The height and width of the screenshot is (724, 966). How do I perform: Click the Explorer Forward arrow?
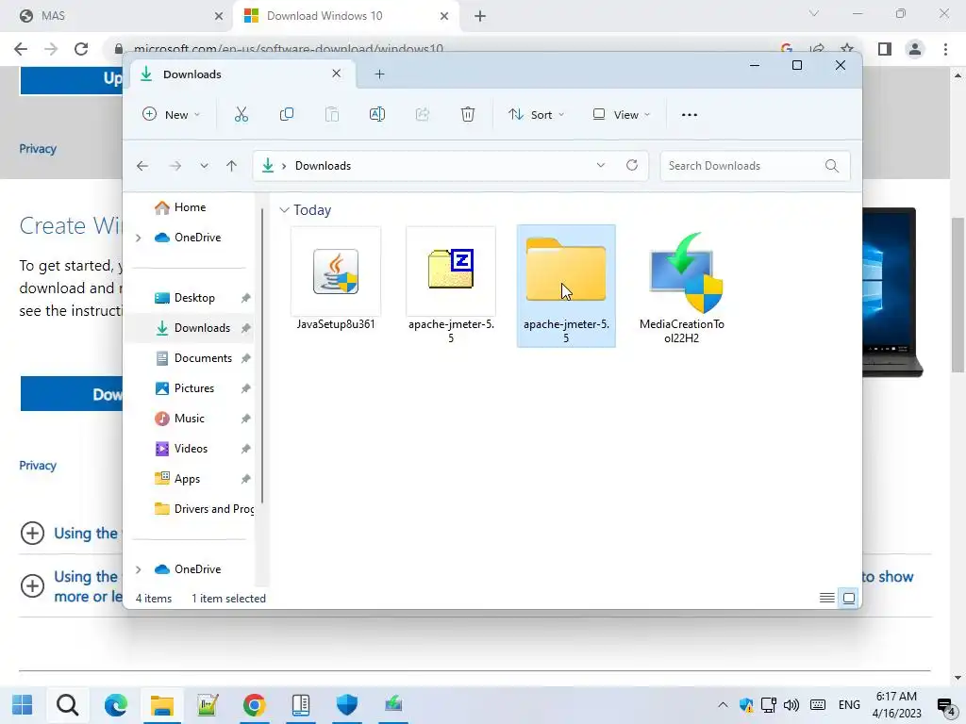[x=175, y=166]
